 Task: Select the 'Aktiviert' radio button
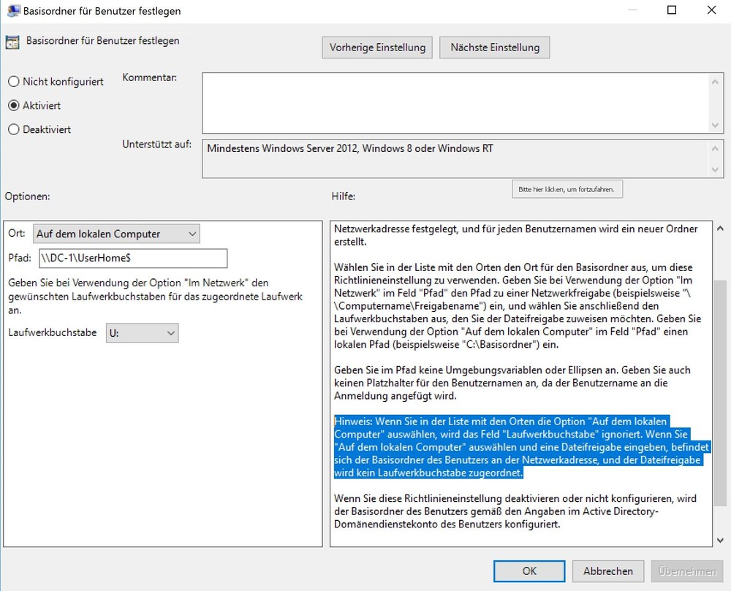(x=13, y=105)
